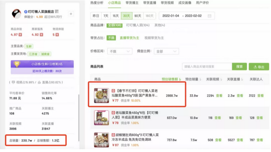Open 成交画像 tab
Image resolution: width=271 pixels, height=152 pixels.
point(185,3)
